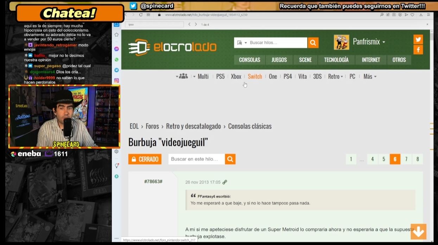The width and height of the screenshot is (438, 245).
Task: Click the EOL breadcrumb link
Action: pyautogui.click(x=134, y=126)
